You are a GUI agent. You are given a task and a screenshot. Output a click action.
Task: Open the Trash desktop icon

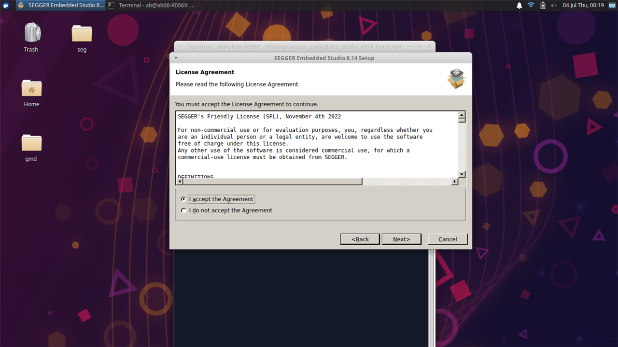[x=31, y=33]
